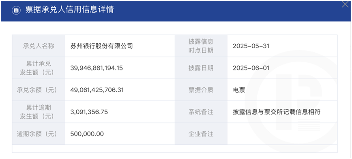Select the acceptor name 苏州银行股份有限公司
352x159 pixels.
(x=102, y=46)
